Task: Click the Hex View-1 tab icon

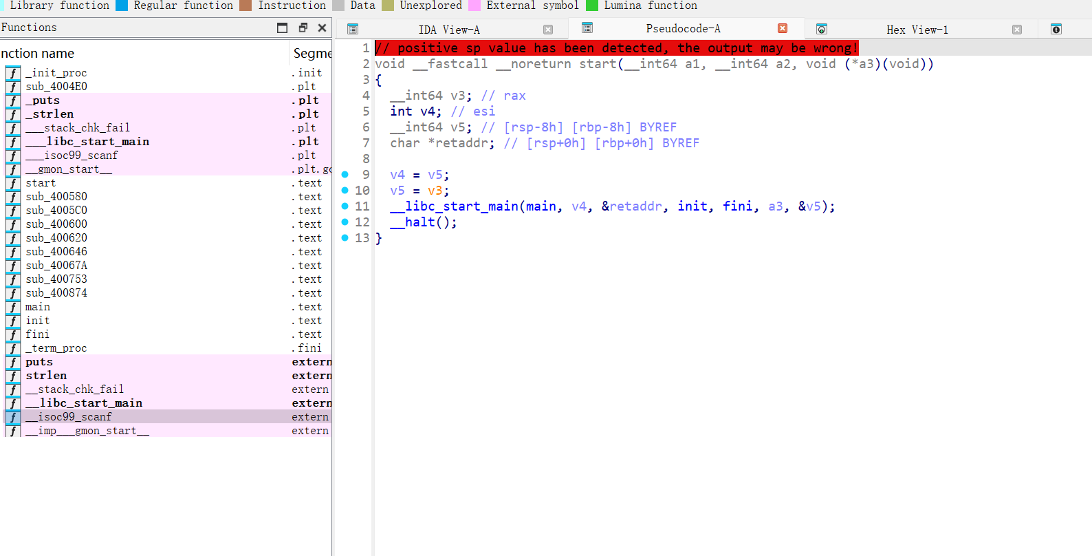Action: click(x=821, y=29)
